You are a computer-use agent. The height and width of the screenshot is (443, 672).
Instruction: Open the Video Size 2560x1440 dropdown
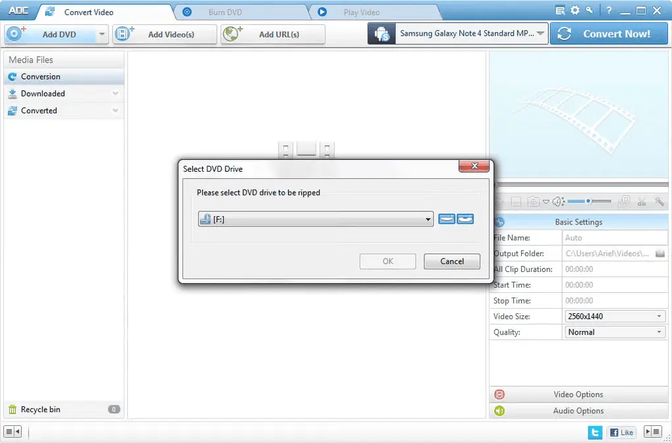click(x=615, y=317)
